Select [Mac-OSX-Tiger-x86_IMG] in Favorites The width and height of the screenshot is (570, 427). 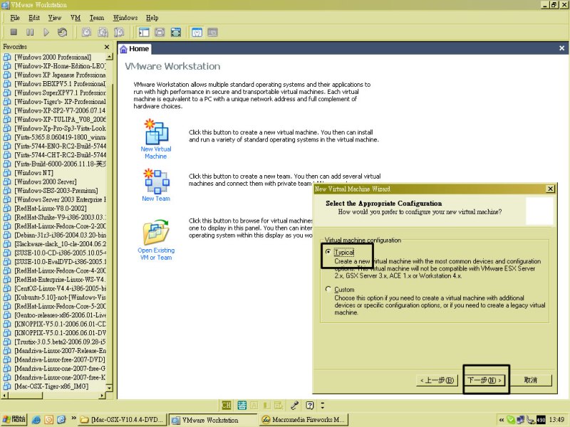(x=53, y=386)
